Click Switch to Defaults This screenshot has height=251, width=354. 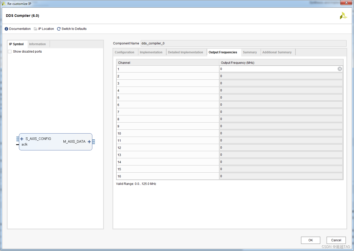74,29
